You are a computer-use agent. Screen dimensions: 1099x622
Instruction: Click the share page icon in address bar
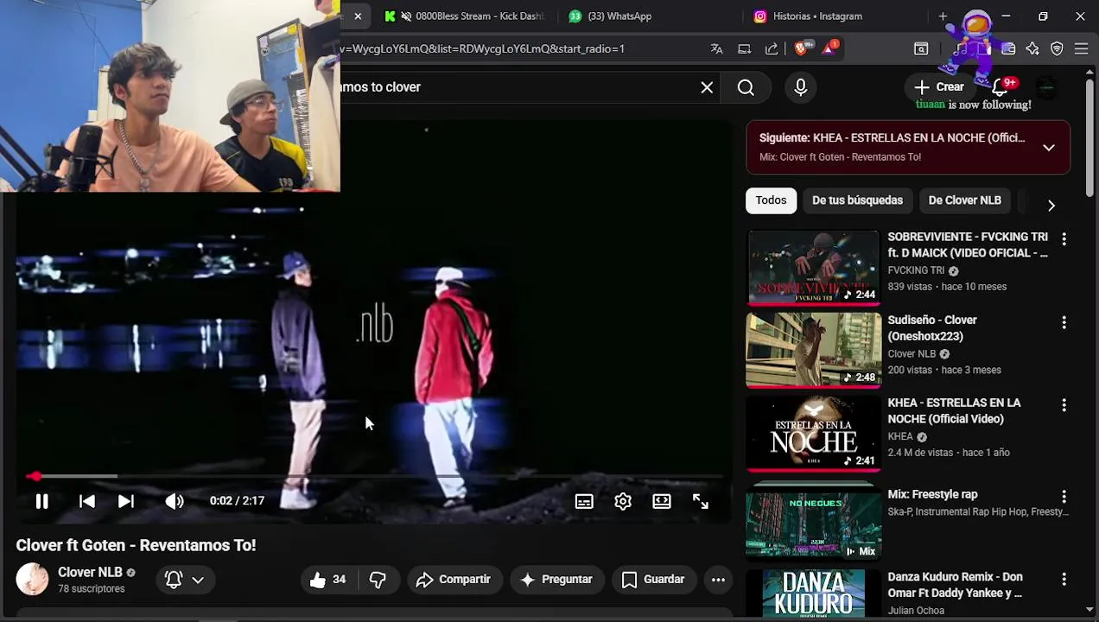coord(772,49)
